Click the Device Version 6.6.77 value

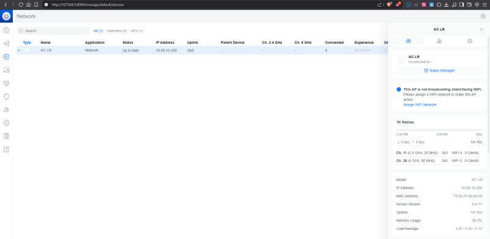coord(477,204)
